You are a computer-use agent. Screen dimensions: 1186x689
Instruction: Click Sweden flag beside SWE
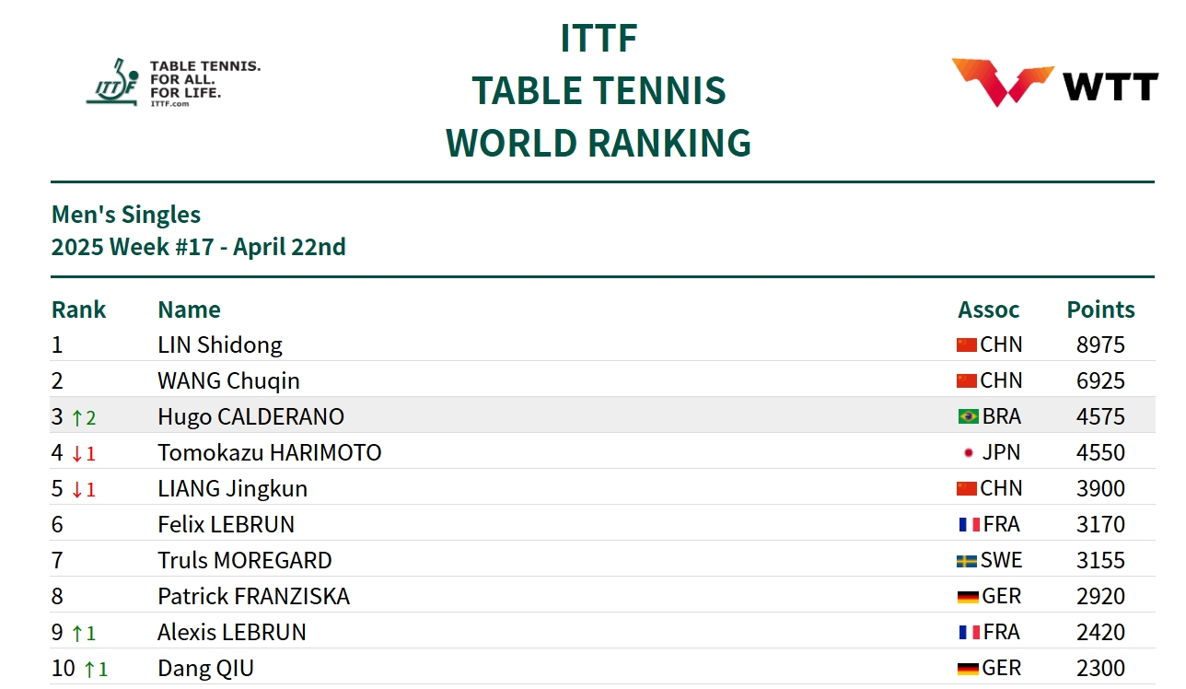pyautogui.click(x=967, y=560)
